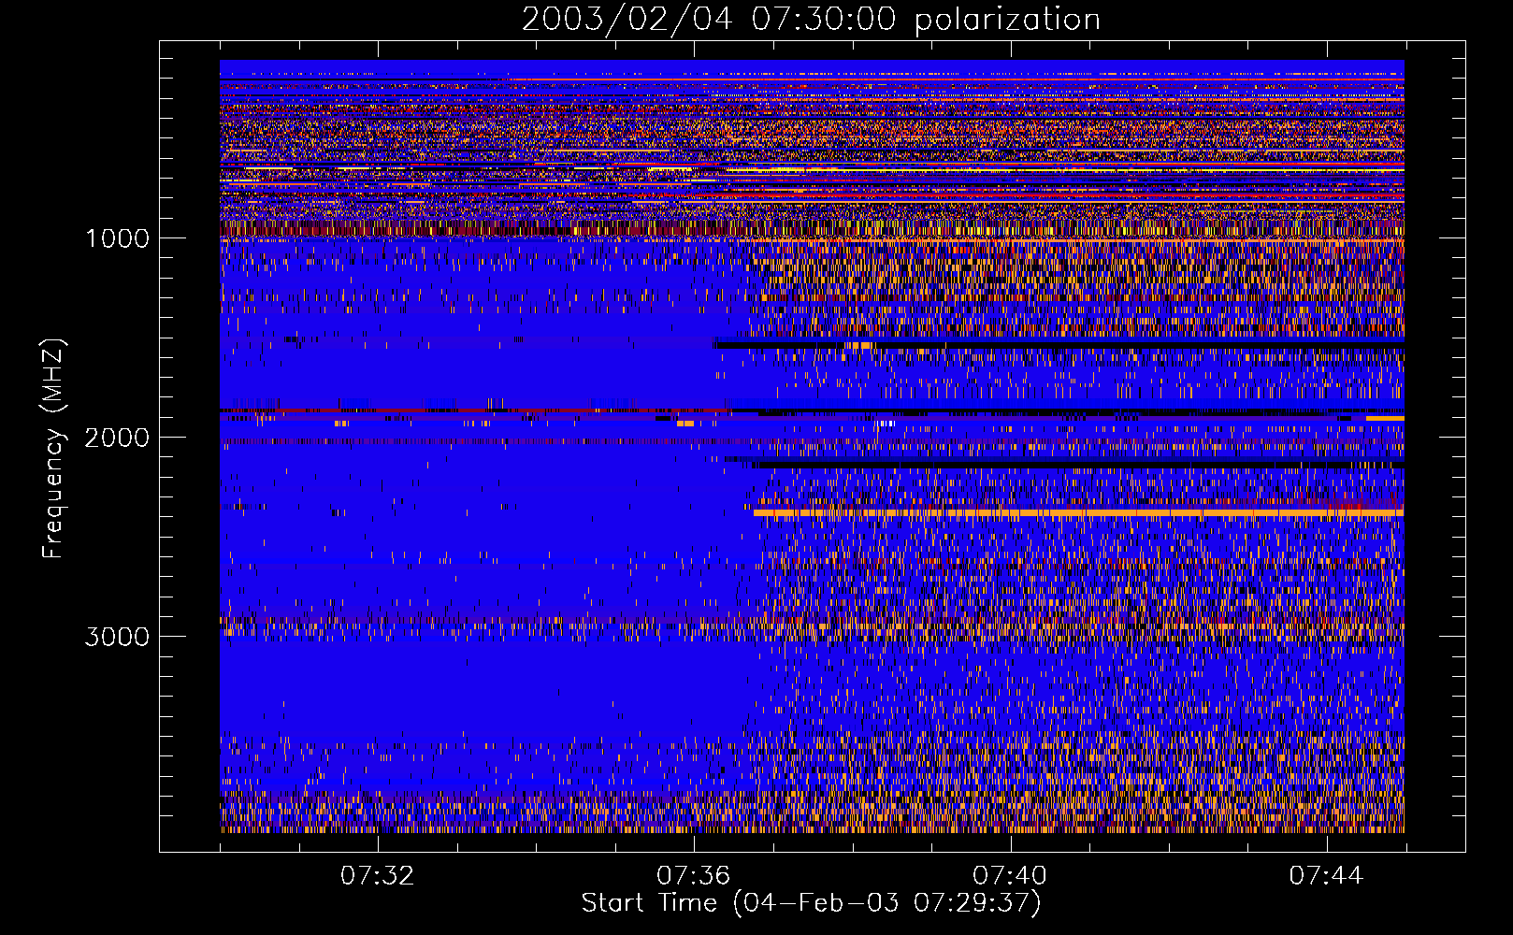Click the 2000 frequency tick label
Image resolution: width=1513 pixels, height=935 pixels.
click(117, 438)
